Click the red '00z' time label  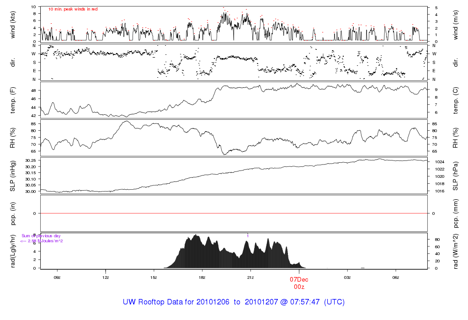pyautogui.click(x=299, y=287)
